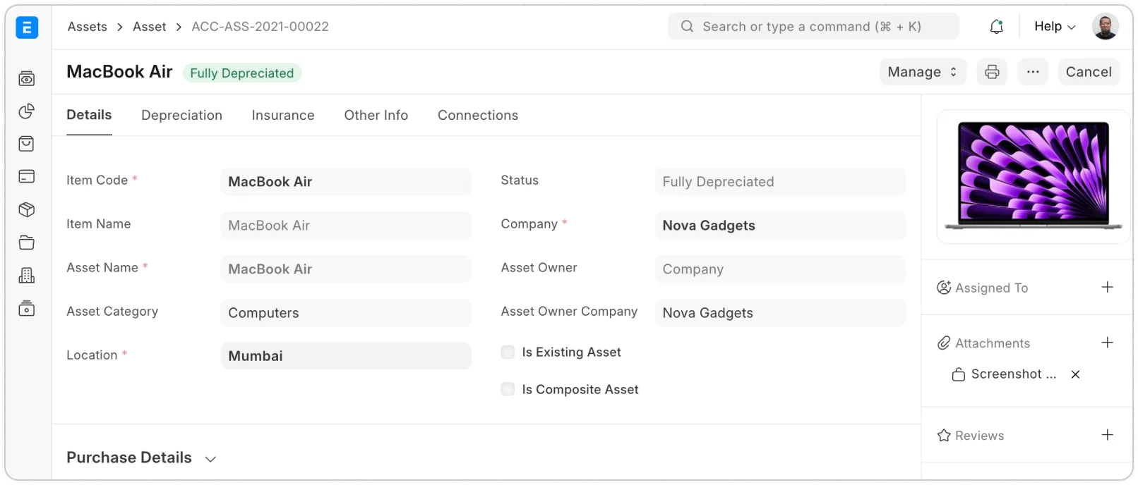1138x485 pixels.
Task: Go to Assets breadcrumb link
Action: click(x=88, y=27)
